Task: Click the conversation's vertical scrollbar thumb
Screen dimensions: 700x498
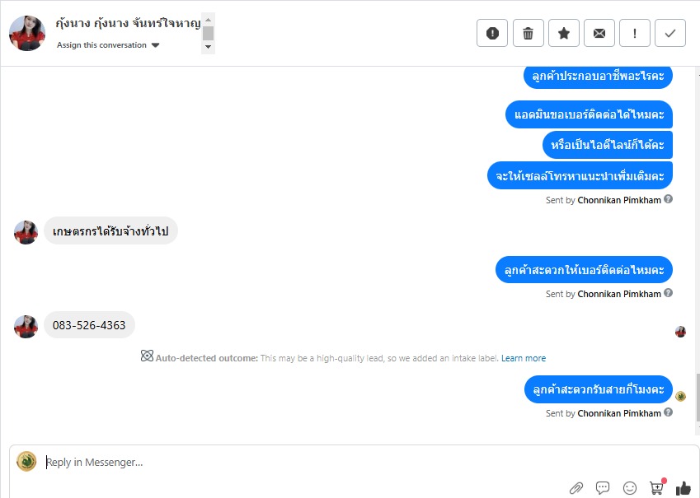Action: click(x=698, y=398)
